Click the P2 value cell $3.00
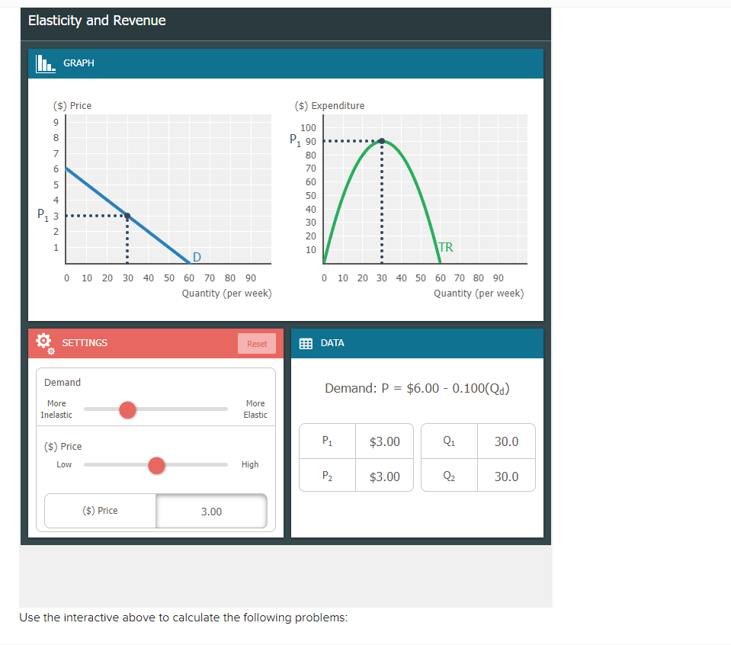The width and height of the screenshot is (731, 645). click(385, 477)
